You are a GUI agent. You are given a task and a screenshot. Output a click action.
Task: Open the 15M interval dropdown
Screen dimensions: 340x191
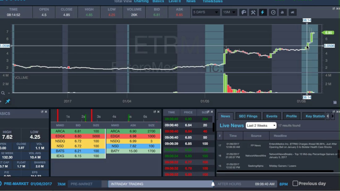pos(229,12)
